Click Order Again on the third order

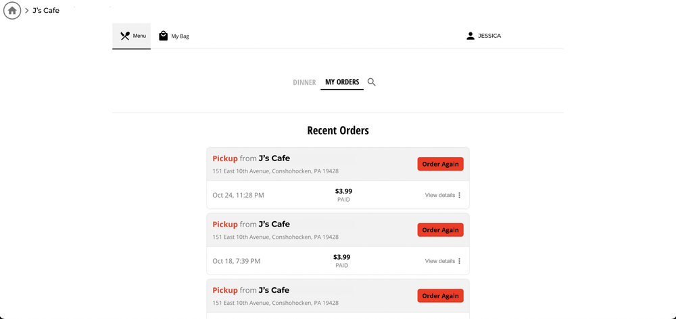point(440,295)
